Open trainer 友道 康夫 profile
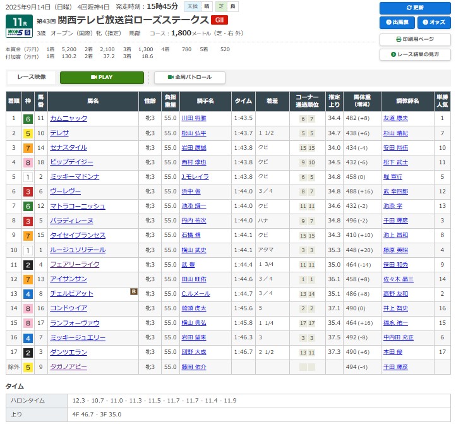The width and height of the screenshot is (456, 424). click(395, 118)
